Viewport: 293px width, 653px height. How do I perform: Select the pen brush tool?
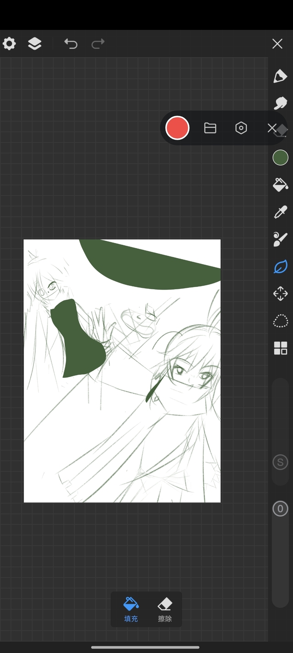click(x=280, y=76)
